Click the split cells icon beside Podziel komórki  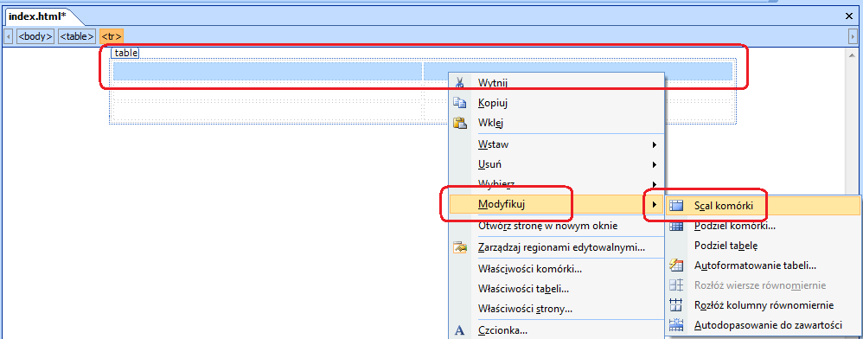click(676, 226)
